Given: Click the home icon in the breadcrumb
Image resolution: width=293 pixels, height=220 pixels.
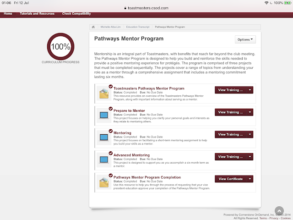Looking at the screenshot, I should click(93, 27).
